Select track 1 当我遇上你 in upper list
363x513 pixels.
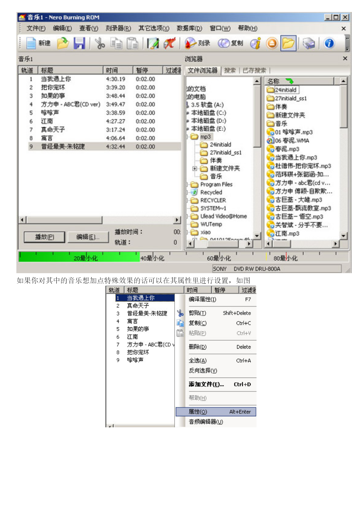click(x=100, y=79)
